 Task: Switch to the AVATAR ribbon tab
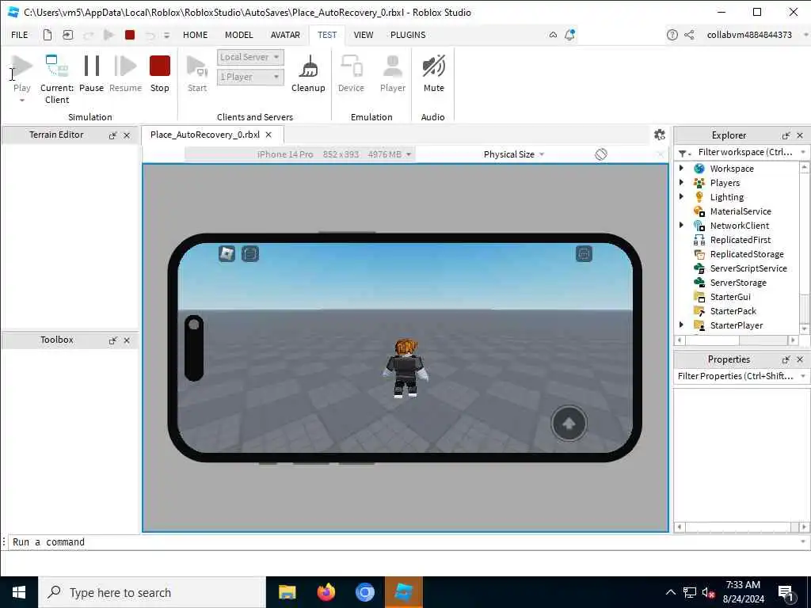(285, 35)
